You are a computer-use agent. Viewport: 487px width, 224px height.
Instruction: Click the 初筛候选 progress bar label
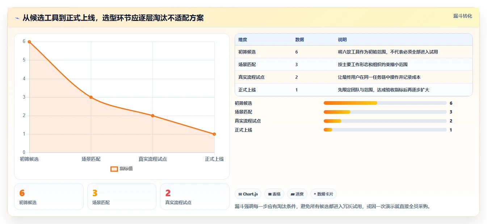(x=243, y=103)
